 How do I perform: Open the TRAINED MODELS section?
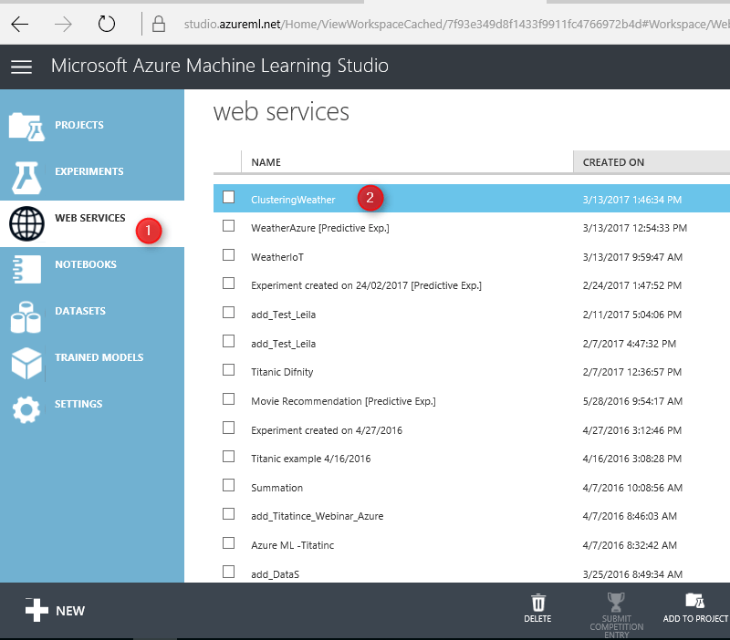99,357
